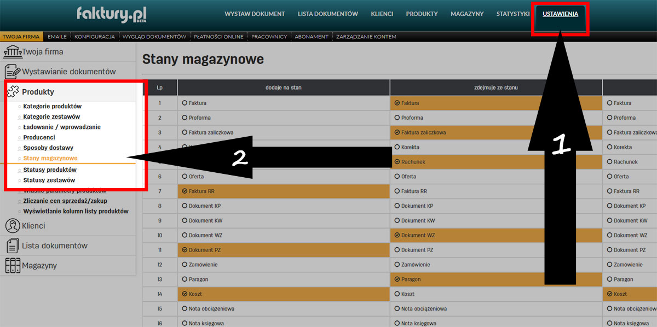657x327 pixels.
Task: Open the STATYSTYKI menu item
Action: click(x=512, y=14)
